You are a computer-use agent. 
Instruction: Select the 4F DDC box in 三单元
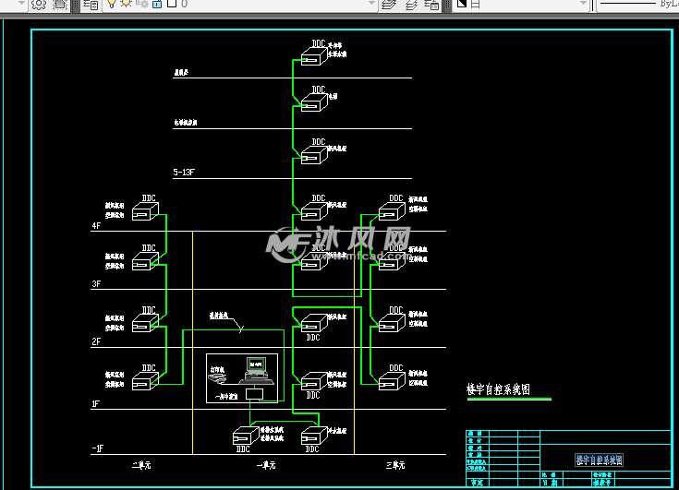click(x=392, y=212)
